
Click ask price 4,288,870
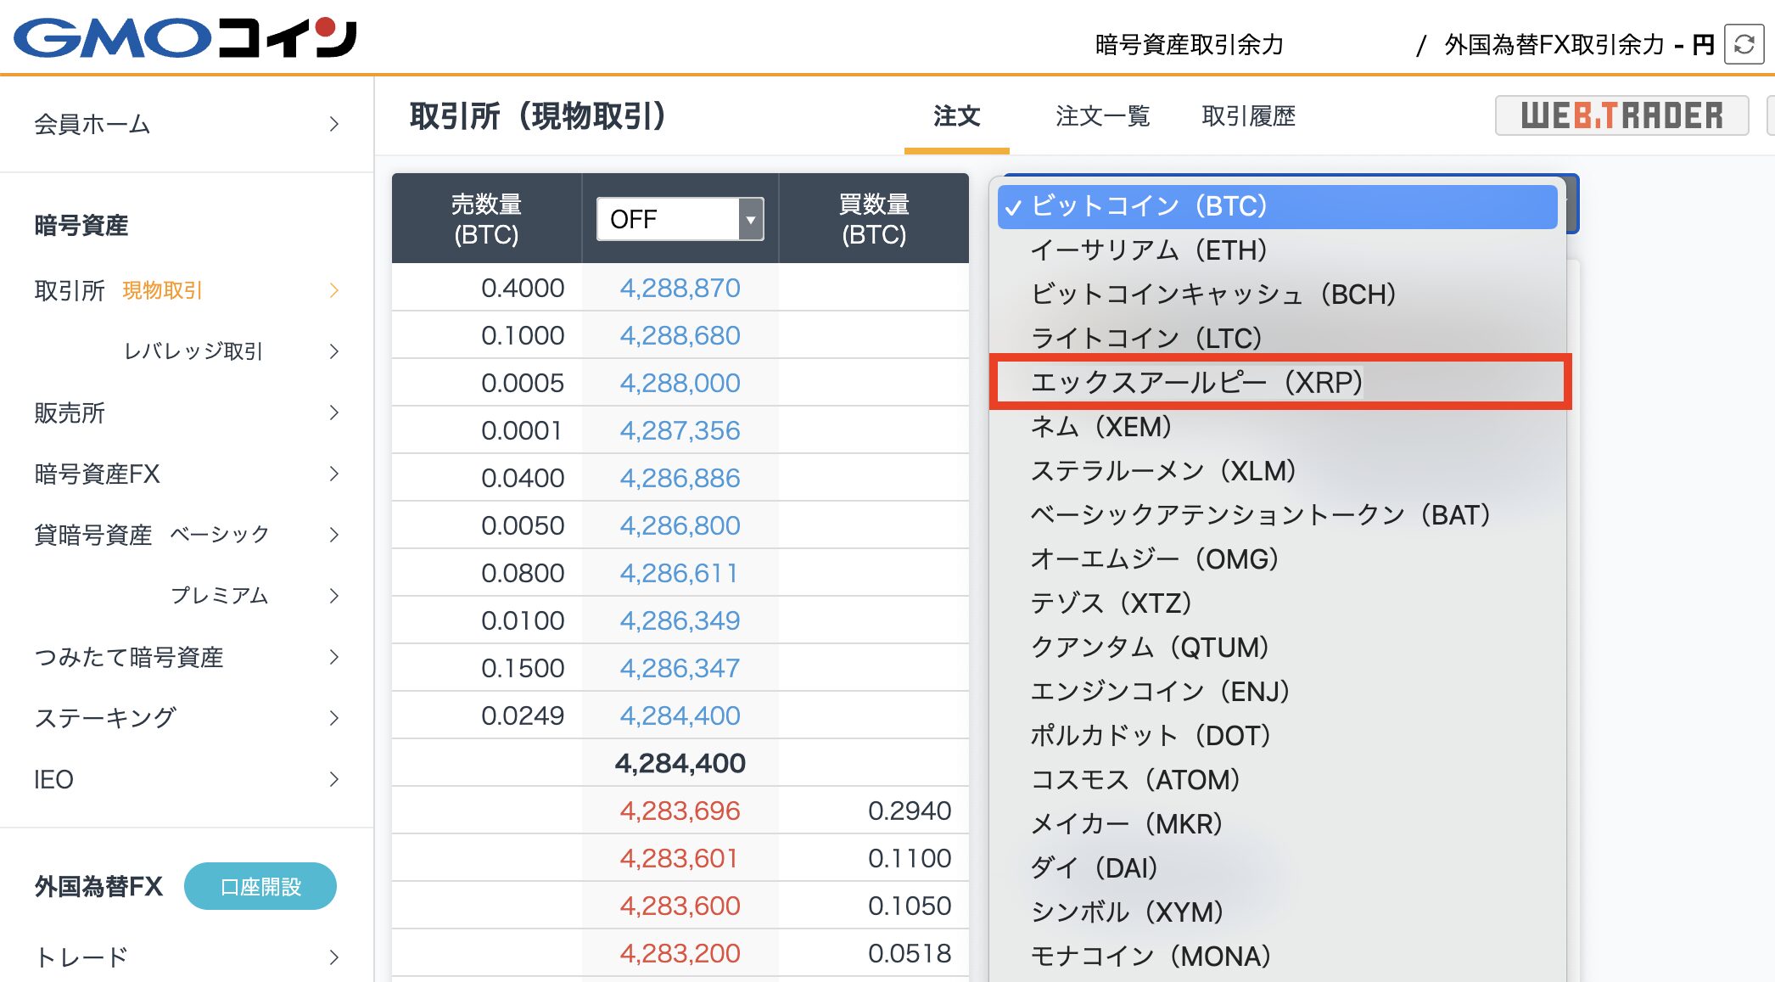pyautogui.click(x=680, y=288)
